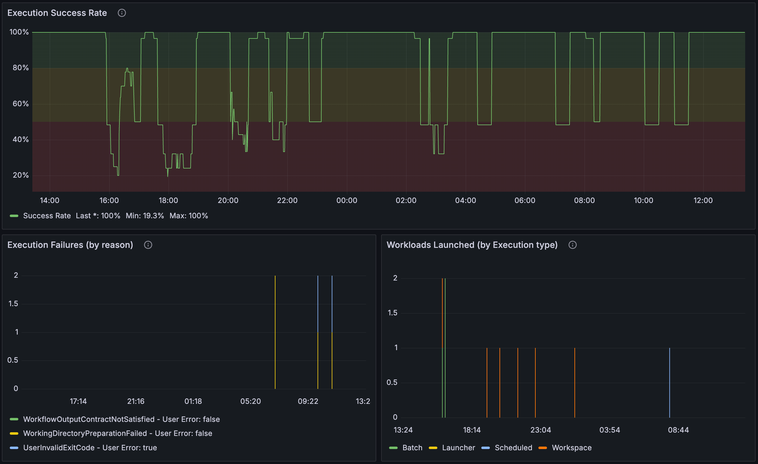Click the Execution Failures info icon
This screenshot has height=464, width=758.
148,245
